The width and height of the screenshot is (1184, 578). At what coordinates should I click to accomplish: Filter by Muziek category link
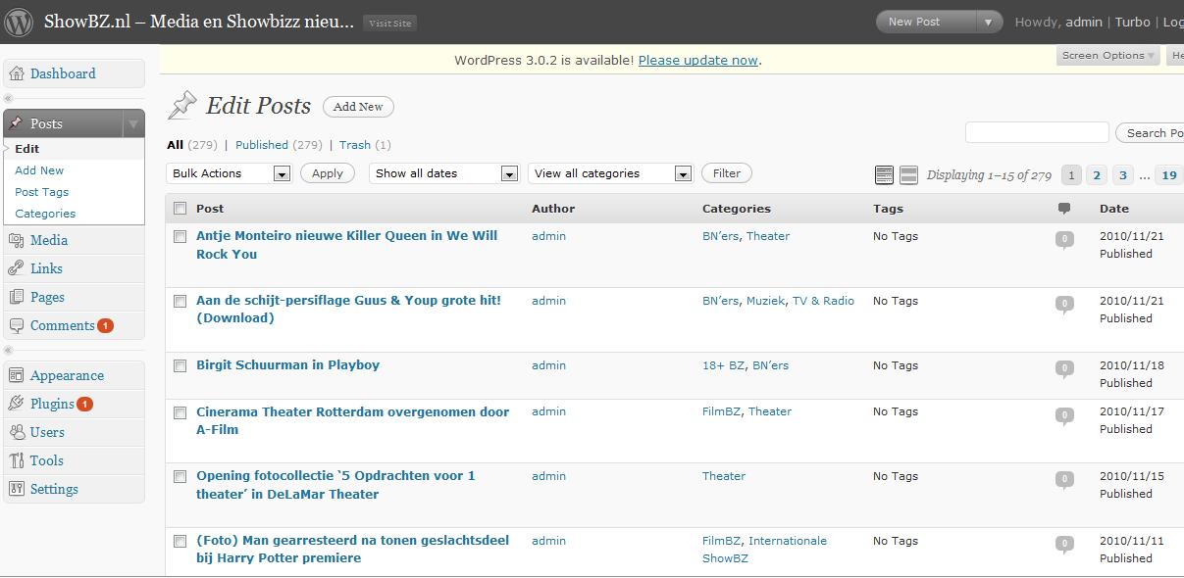coord(765,301)
